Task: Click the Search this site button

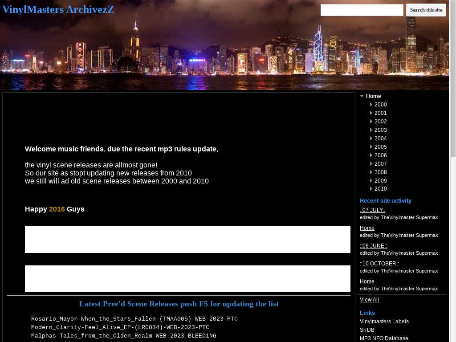Action: coord(426,10)
